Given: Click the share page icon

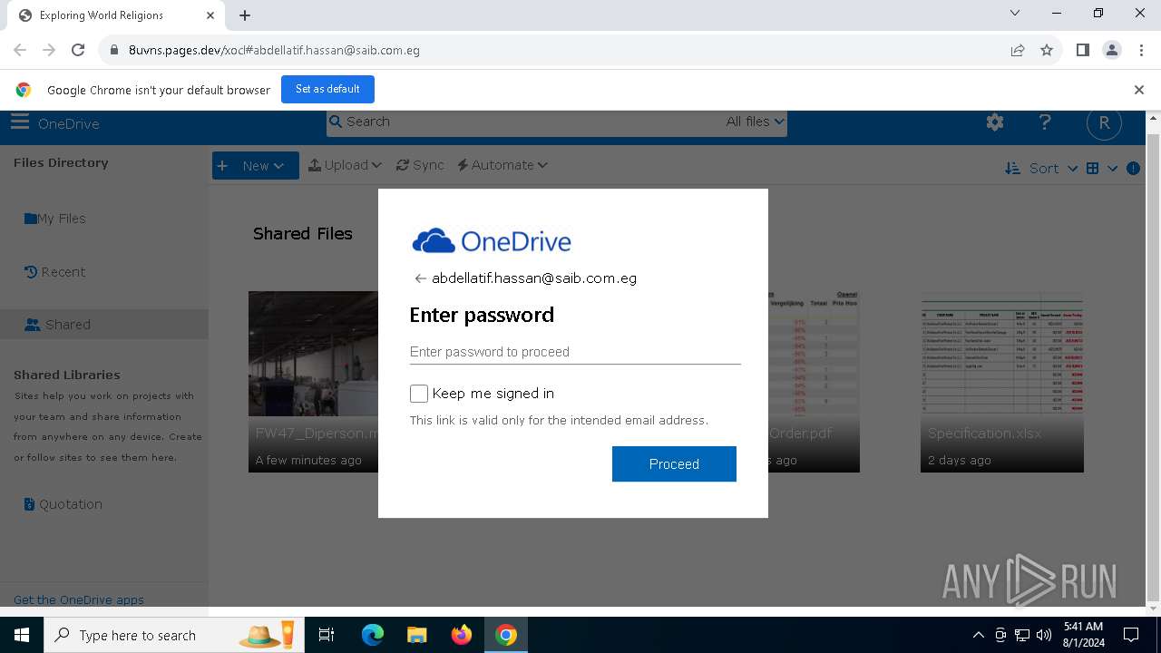Looking at the screenshot, I should (1018, 51).
